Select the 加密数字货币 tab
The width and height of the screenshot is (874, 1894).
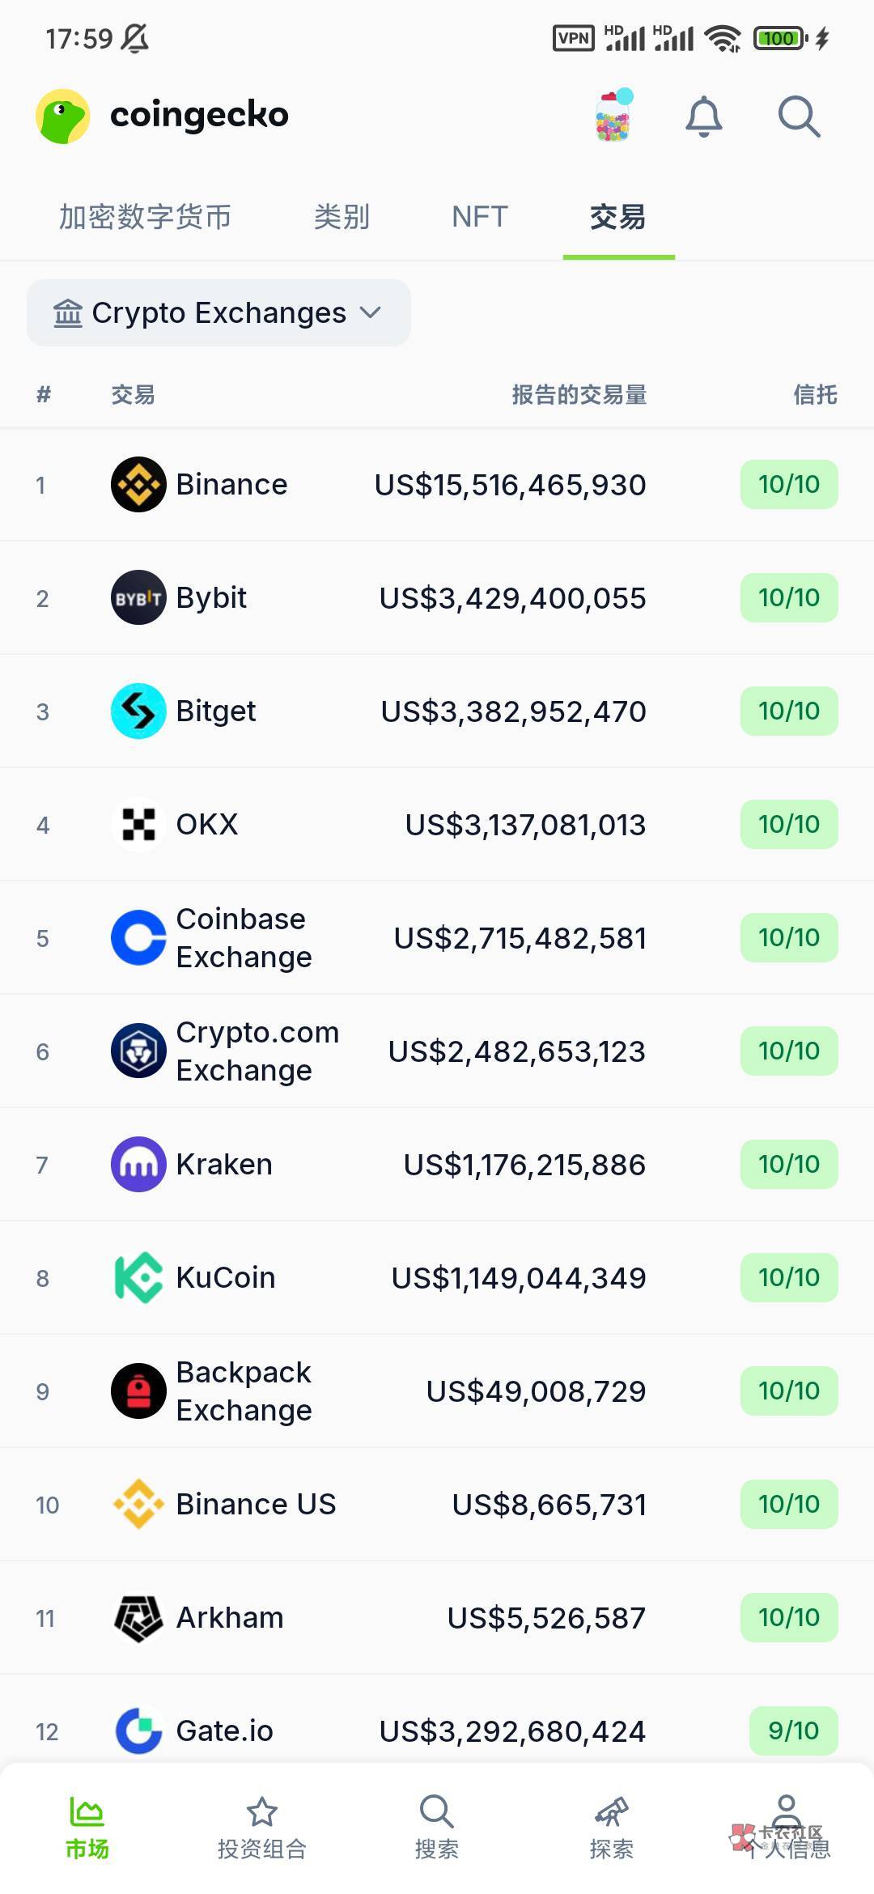pyautogui.click(x=146, y=217)
